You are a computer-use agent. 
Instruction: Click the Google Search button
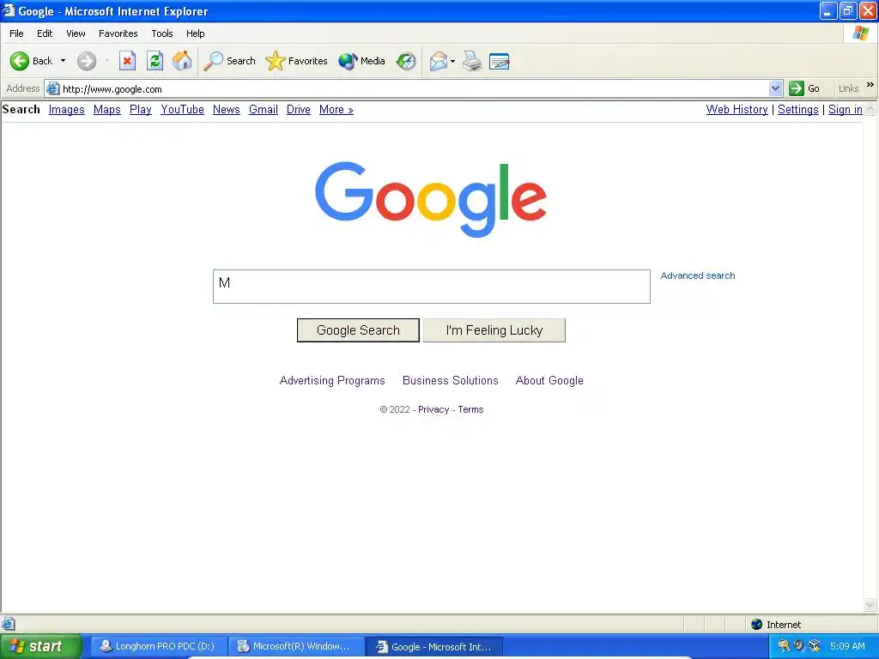pos(358,330)
